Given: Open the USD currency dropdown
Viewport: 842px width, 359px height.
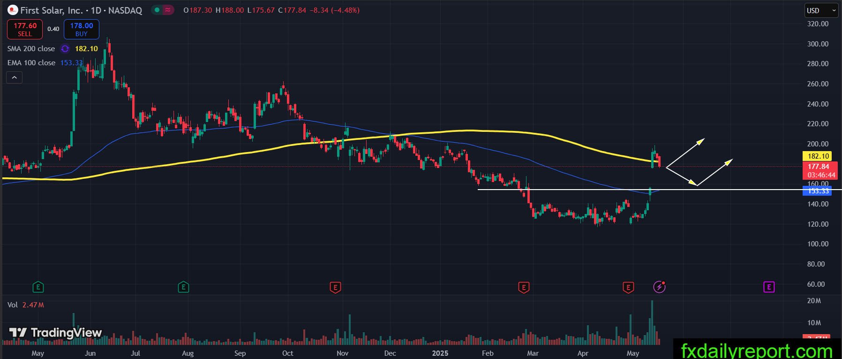Looking at the screenshot, I should pyautogui.click(x=822, y=10).
